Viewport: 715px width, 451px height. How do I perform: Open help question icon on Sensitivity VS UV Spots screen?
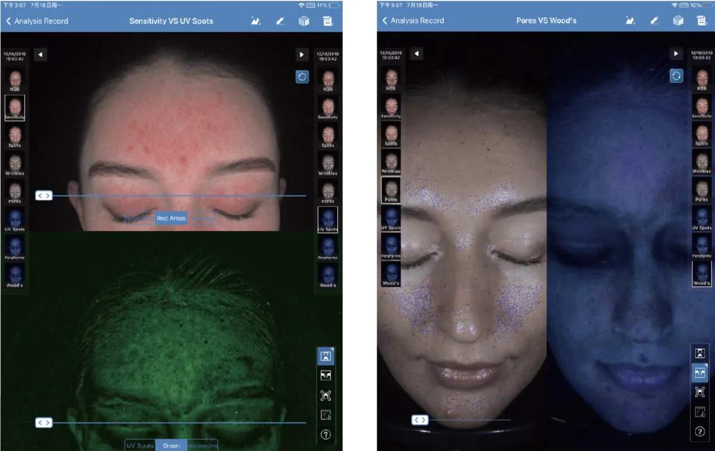(325, 434)
